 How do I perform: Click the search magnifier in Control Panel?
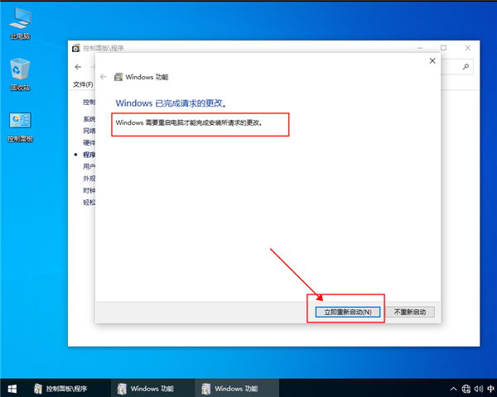[467, 67]
